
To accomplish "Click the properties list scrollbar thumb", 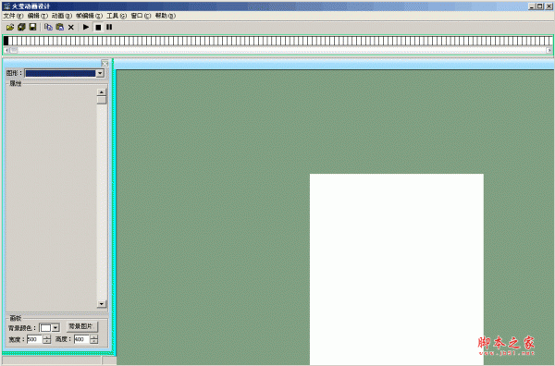I will [102, 100].
